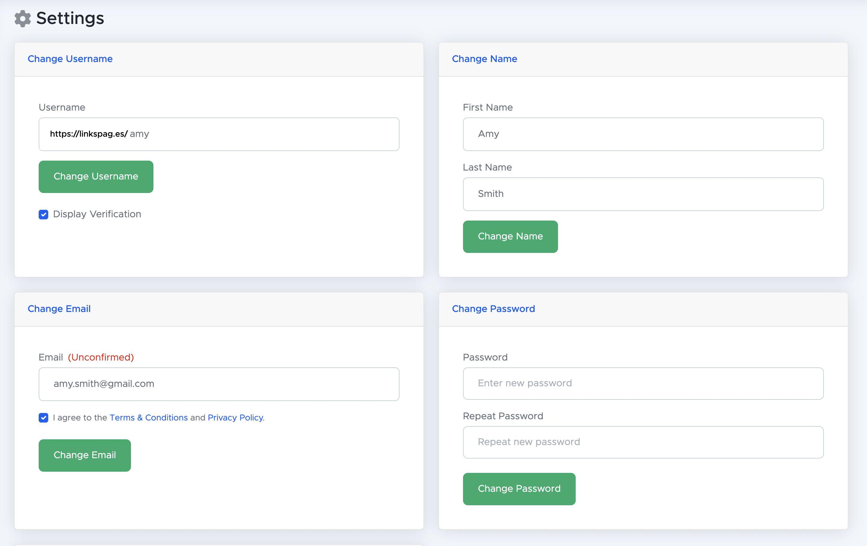The height and width of the screenshot is (546, 867).
Task: Focus the Username input field
Action: point(219,134)
